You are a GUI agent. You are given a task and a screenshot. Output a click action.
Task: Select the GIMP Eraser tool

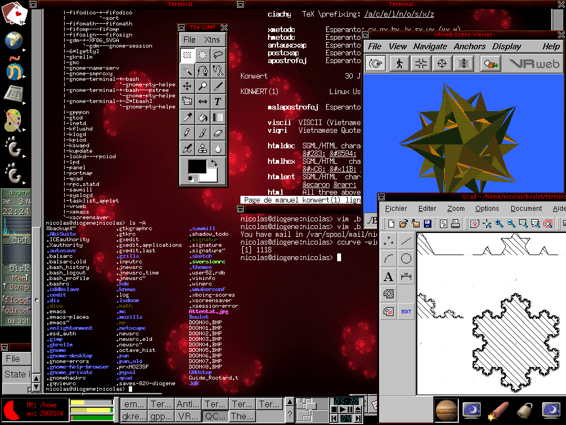[x=218, y=133]
